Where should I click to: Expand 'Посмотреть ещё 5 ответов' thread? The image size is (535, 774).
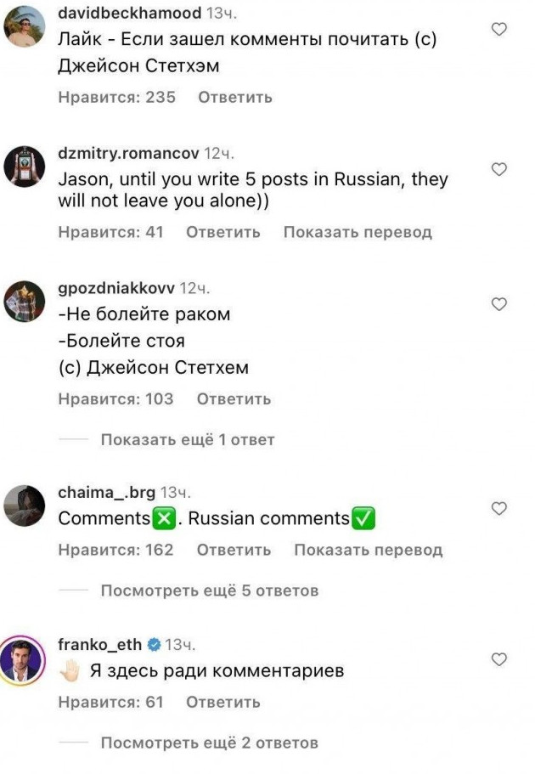coord(209,590)
